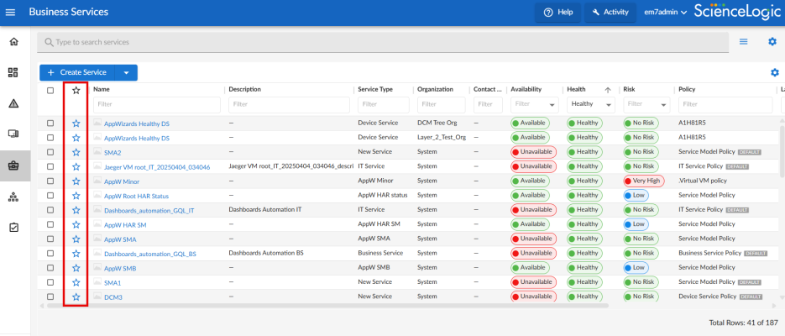Click the Service Type column header
Screen dimensions: 785x336
tap(375, 89)
